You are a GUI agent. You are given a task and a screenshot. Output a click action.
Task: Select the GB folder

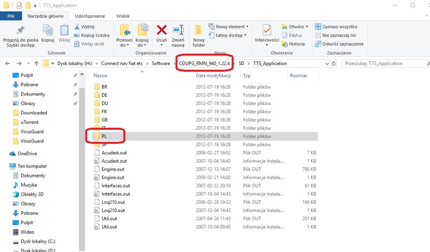104,120
